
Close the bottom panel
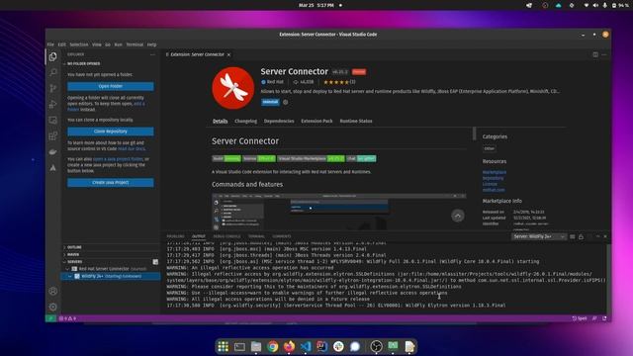(x=605, y=236)
